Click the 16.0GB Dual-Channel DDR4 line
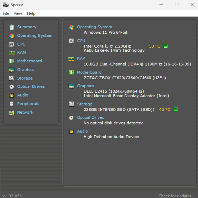Screen dimensions: 198x198 [138, 64]
